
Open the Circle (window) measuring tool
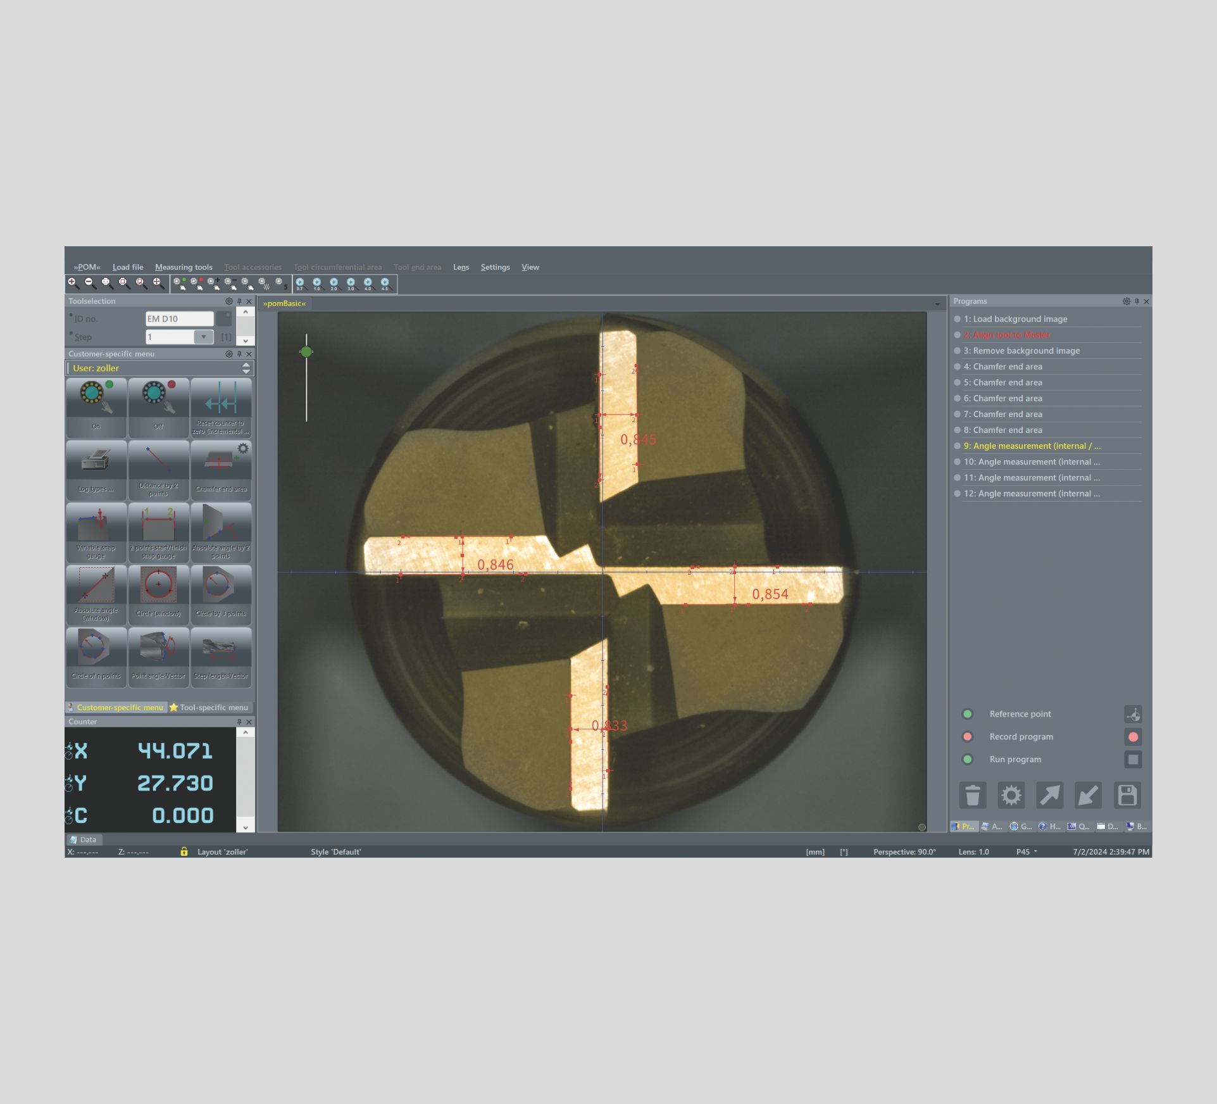(158, 594)
